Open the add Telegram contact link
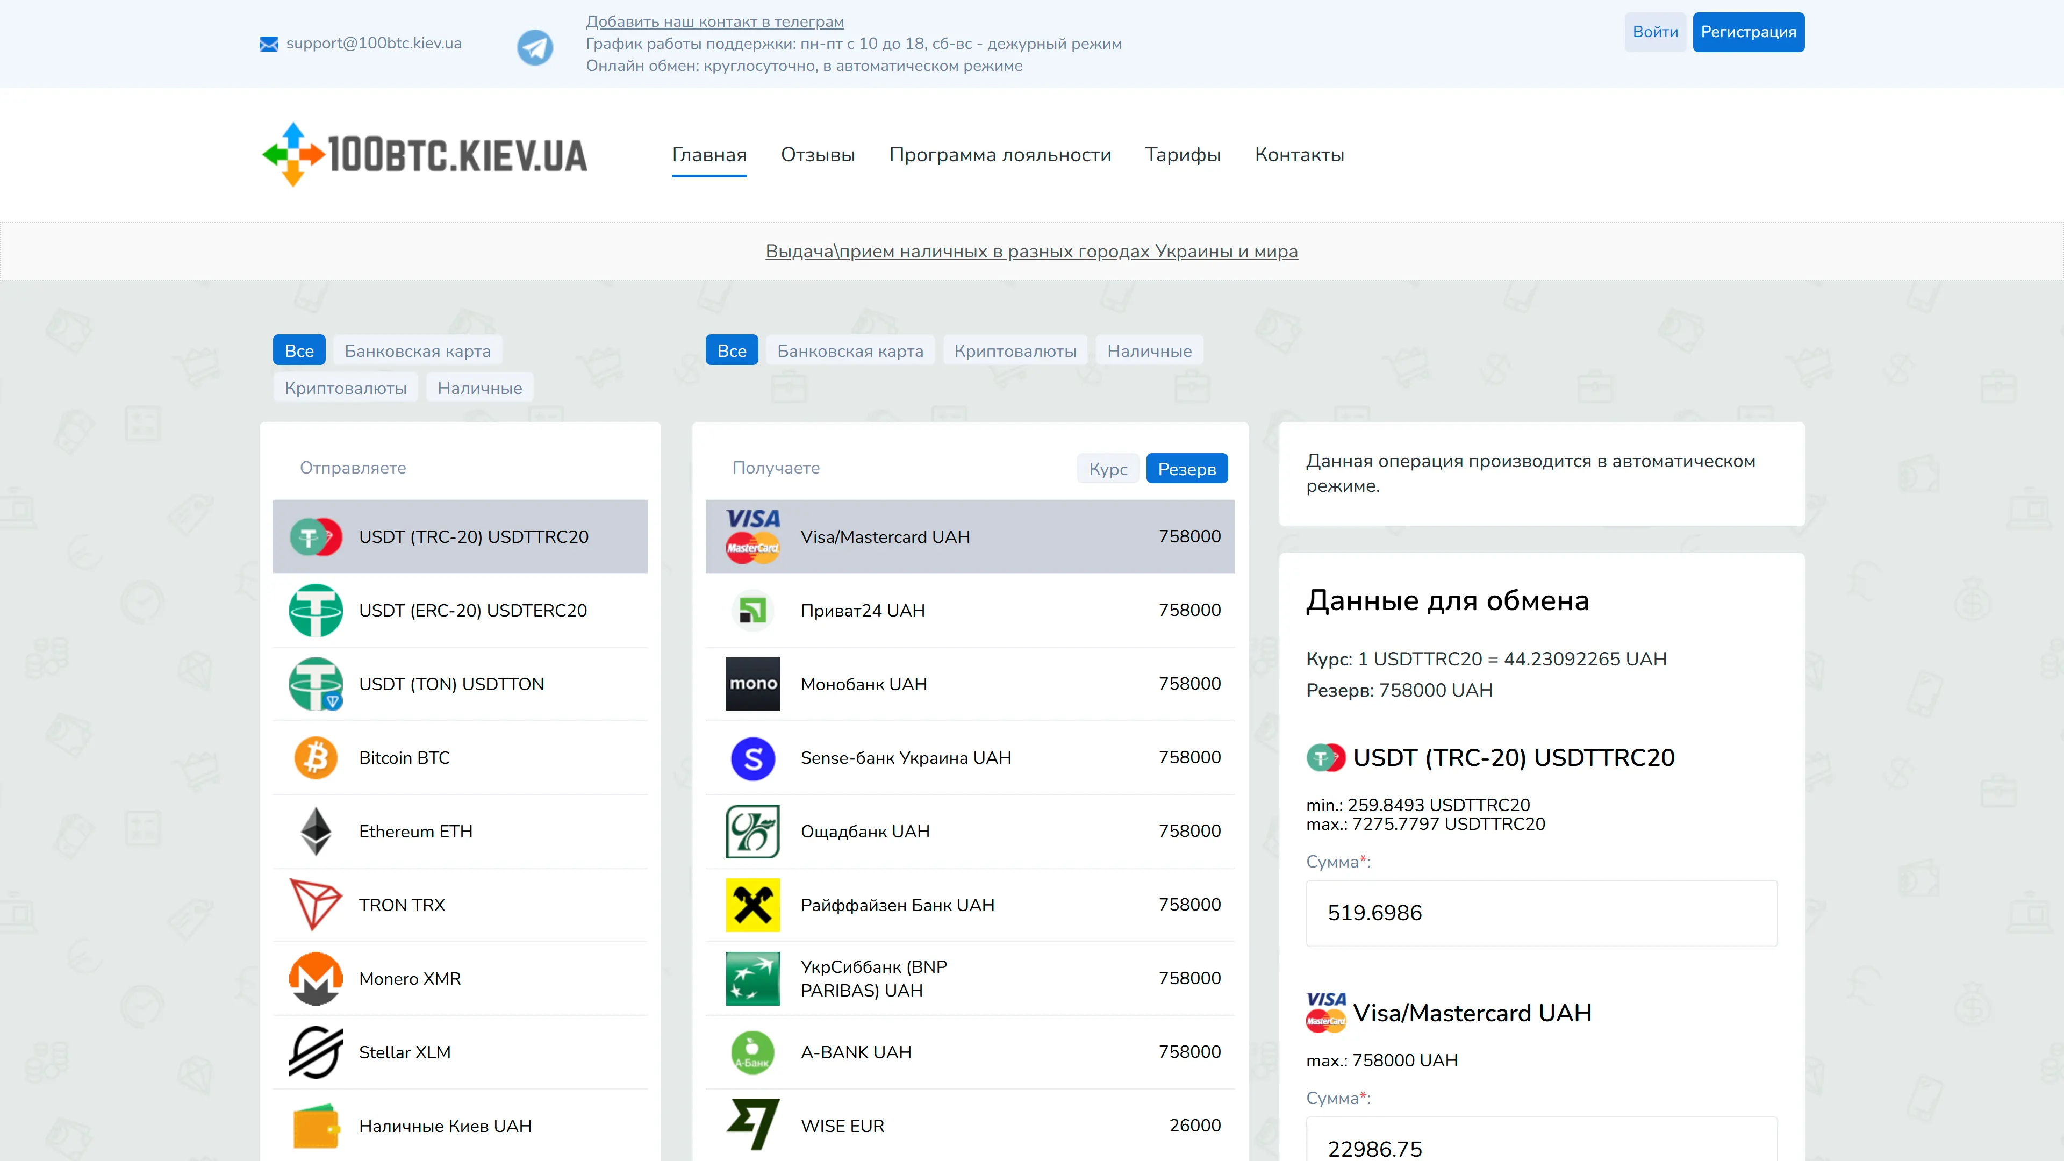The height and width of the screenshot is (1161, 2064). click(715, 21)
